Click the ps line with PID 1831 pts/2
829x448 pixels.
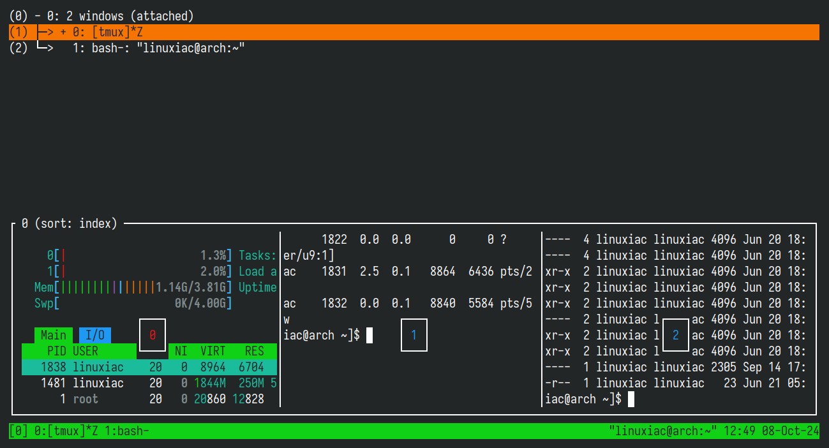coord(408,271)
